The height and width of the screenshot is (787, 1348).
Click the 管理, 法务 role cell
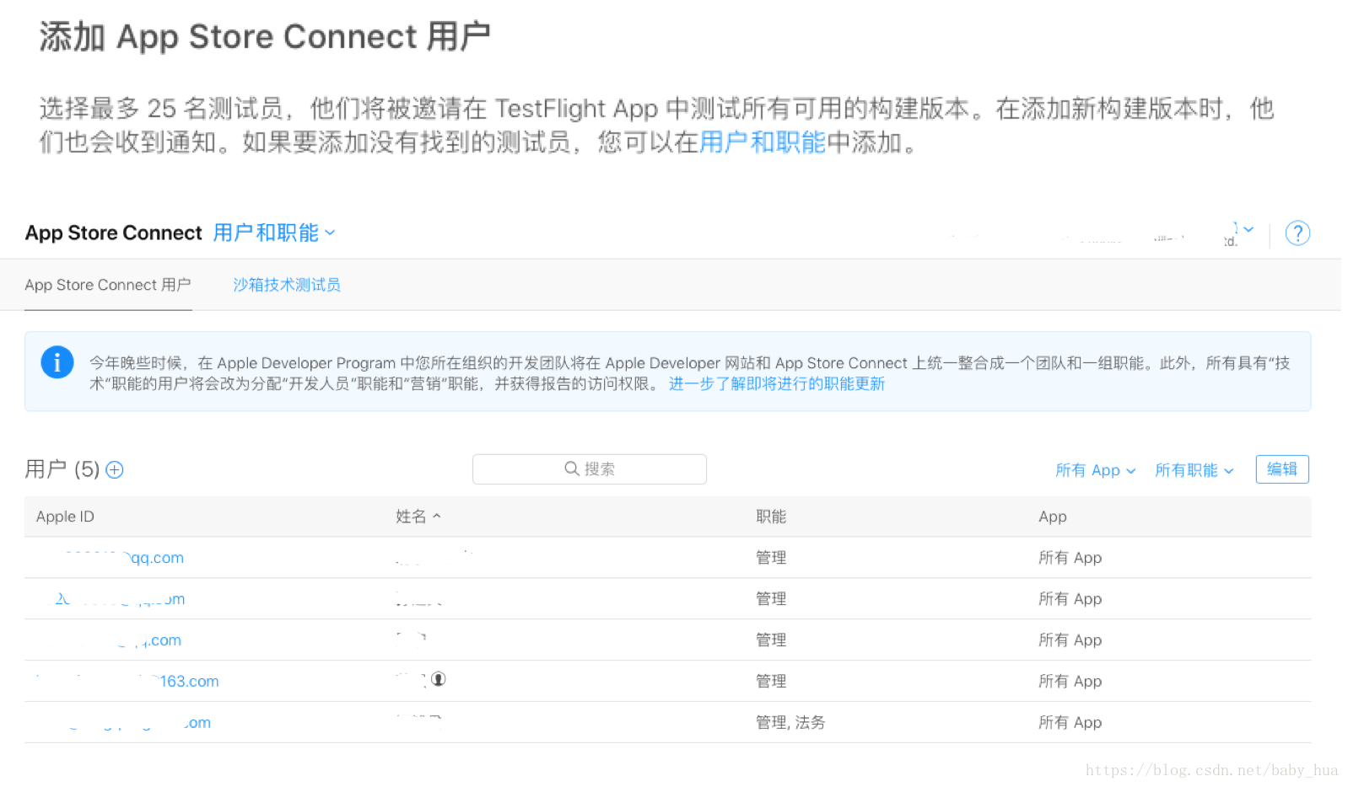coord(790,722)
